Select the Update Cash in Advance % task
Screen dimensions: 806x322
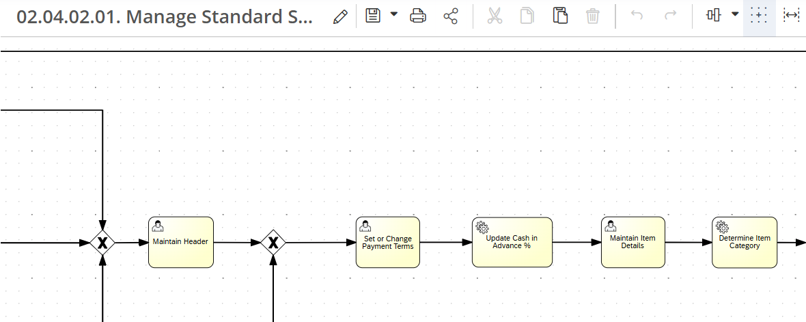click(x=512, y=242)
